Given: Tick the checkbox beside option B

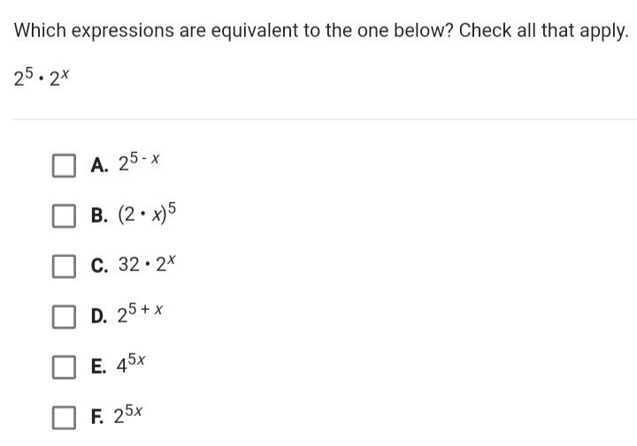Looking at the screenshot, I should pos(64,215).
